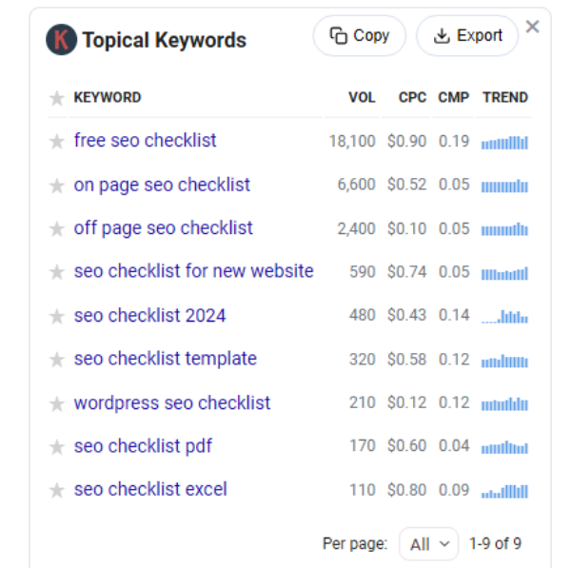Click the star beside 'seo checklist pdf'
The width and height of the screenshot is (572, 568).
[x=57, y=447]
